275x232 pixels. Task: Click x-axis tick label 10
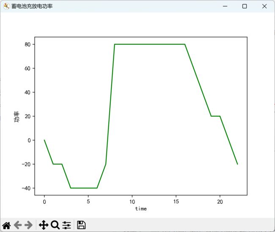point(132,202)
